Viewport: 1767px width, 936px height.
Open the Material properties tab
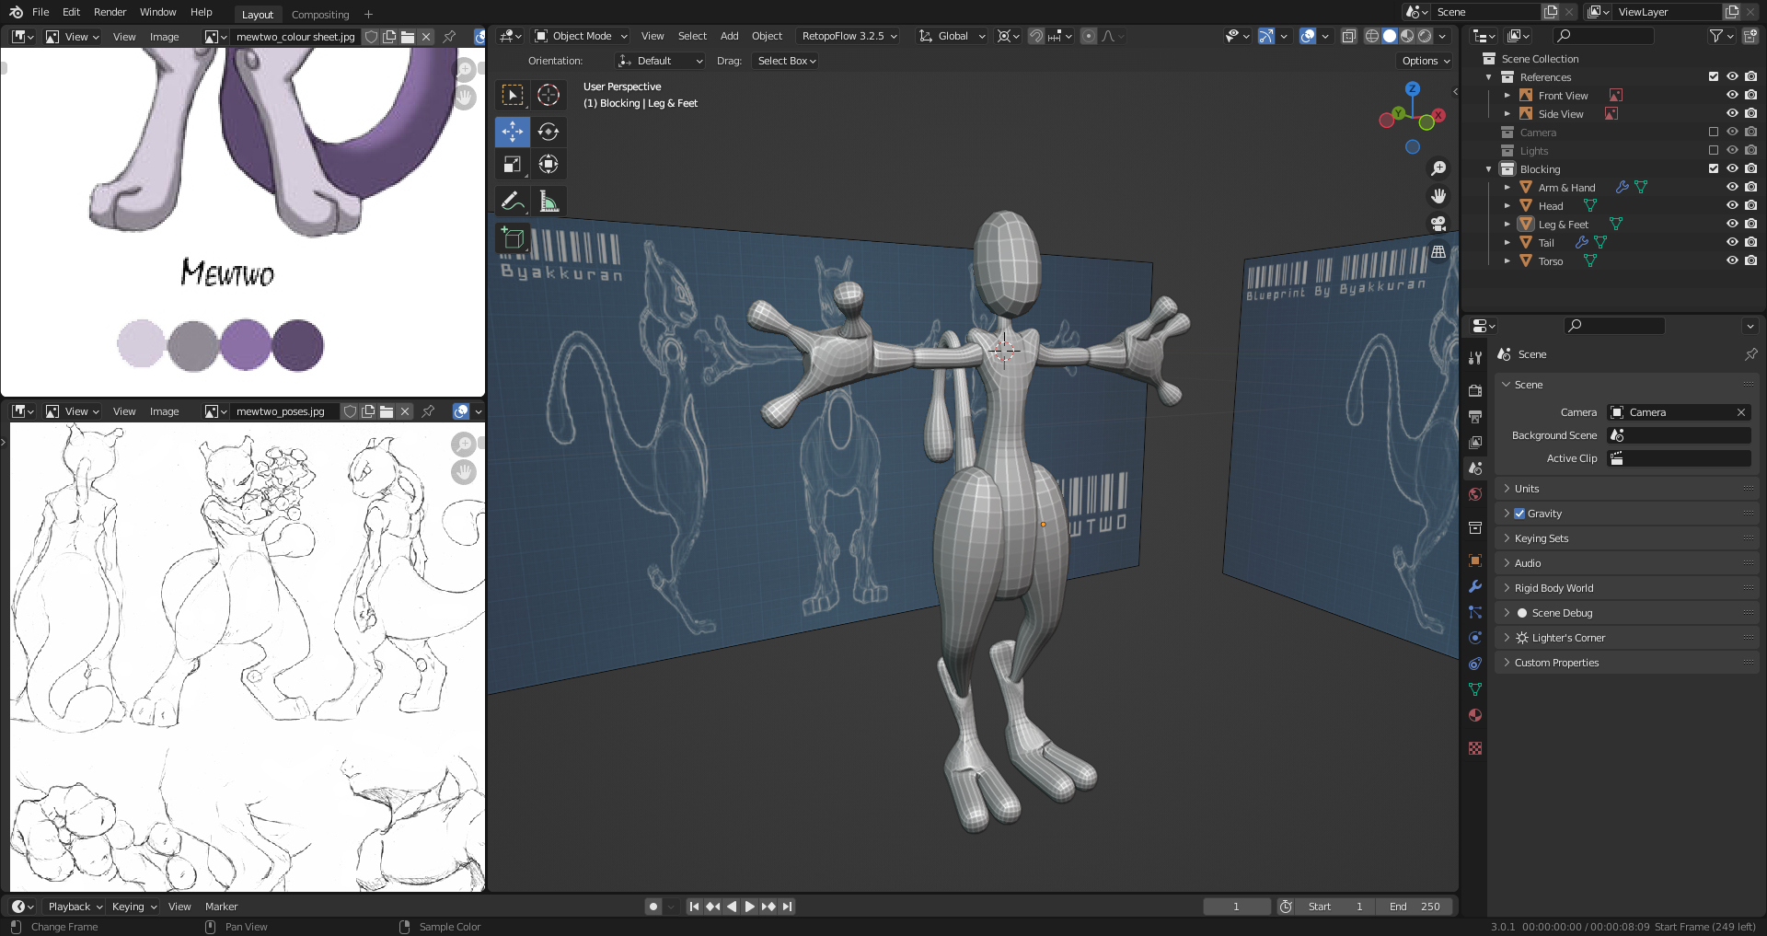1475,715
